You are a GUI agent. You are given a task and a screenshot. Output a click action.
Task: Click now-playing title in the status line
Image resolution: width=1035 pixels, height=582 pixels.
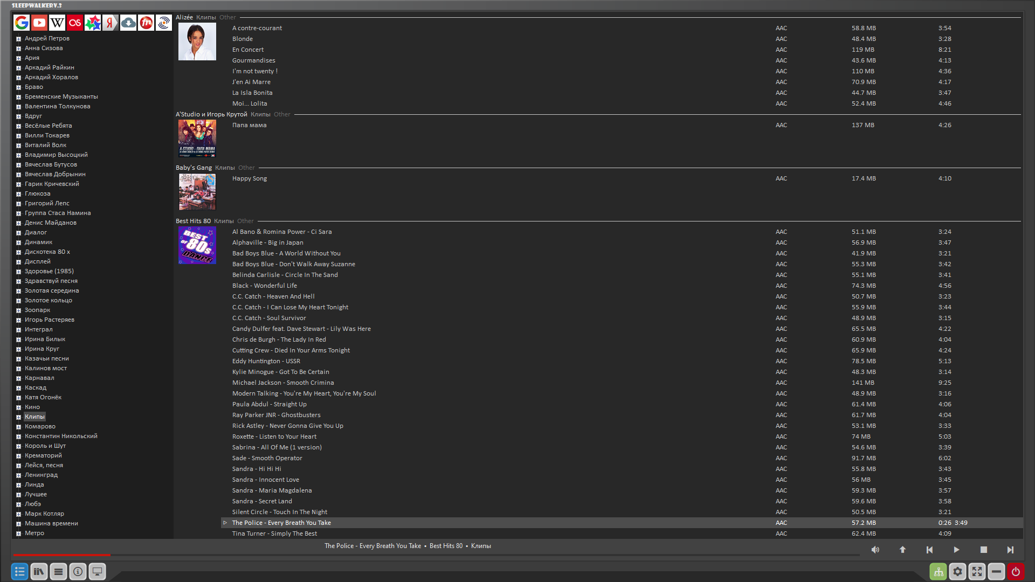point(408,546)
